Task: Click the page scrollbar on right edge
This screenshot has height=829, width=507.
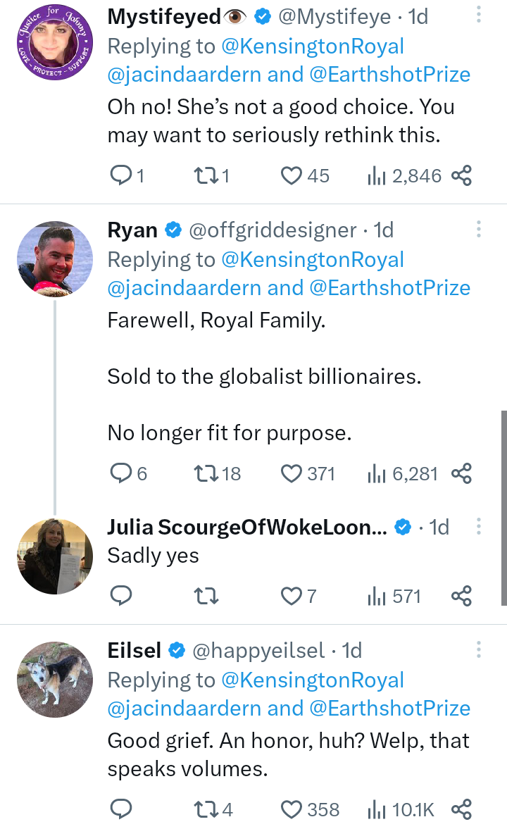Action: [x=503, y=507]
